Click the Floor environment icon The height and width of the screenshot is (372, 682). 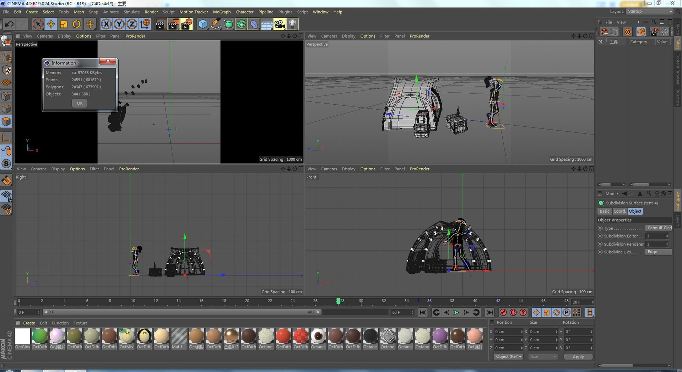pyautogui.click(x=267, y=24)
